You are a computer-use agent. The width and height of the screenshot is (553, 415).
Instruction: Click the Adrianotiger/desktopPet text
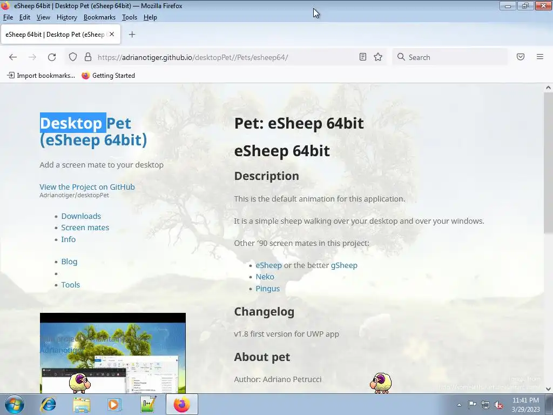click(75, 195)
